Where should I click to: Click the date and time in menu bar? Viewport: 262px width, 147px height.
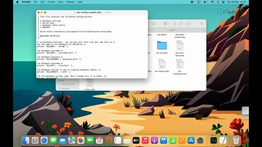coord(236,2)
